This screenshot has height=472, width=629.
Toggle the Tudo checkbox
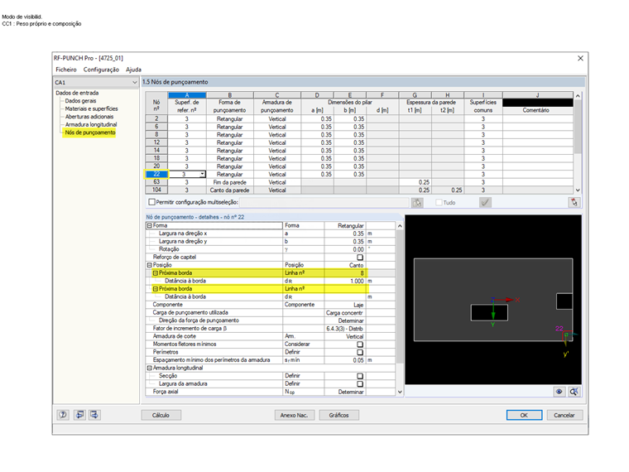[x=439, y=202]
